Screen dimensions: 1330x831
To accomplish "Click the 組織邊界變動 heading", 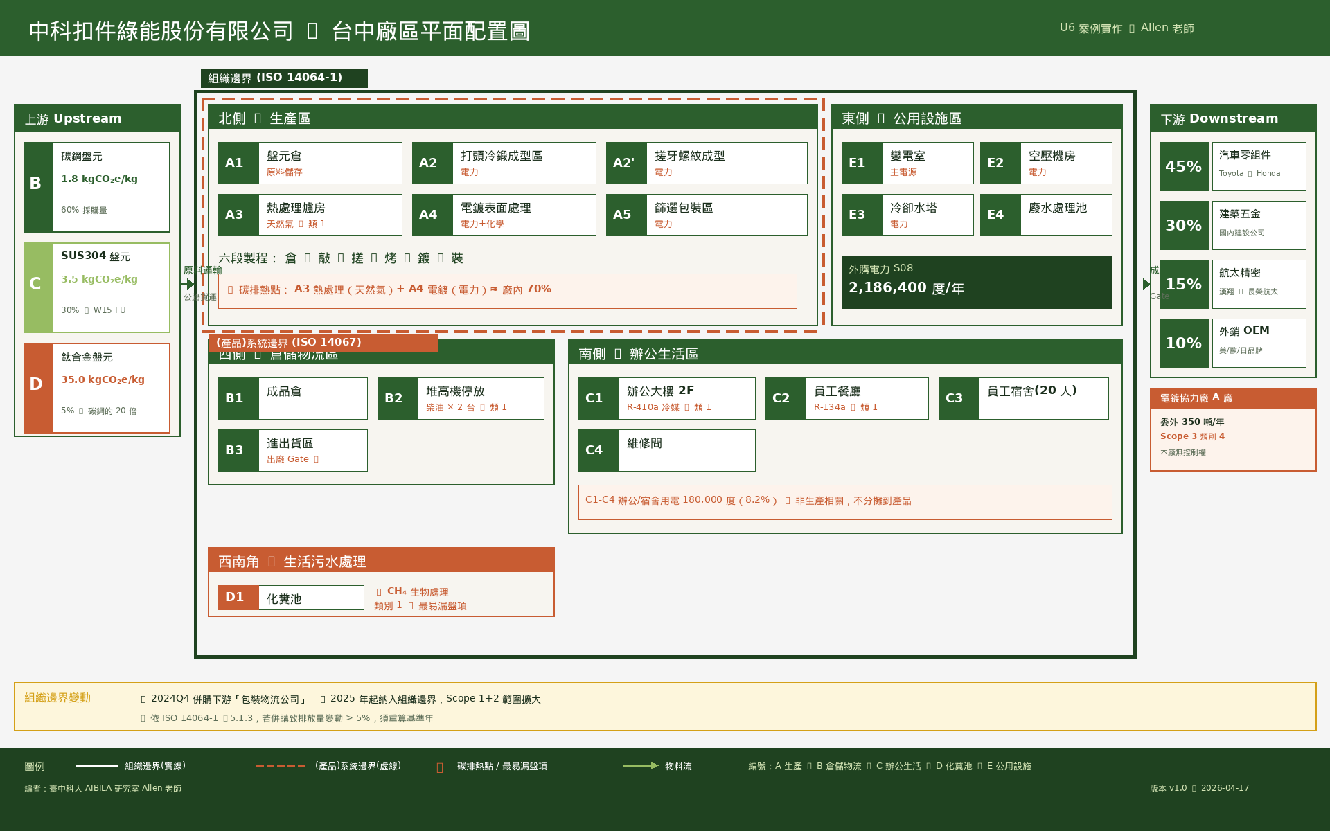I will coord(57,698).
